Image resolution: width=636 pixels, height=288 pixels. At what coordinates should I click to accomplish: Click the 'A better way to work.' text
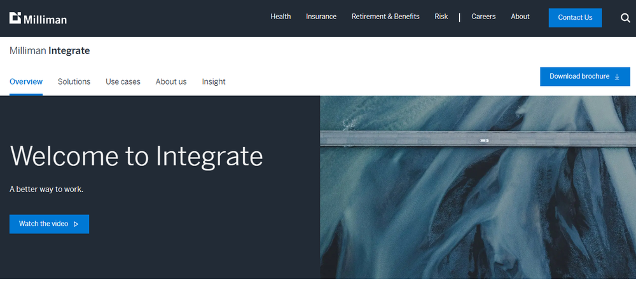click(46, 189)
